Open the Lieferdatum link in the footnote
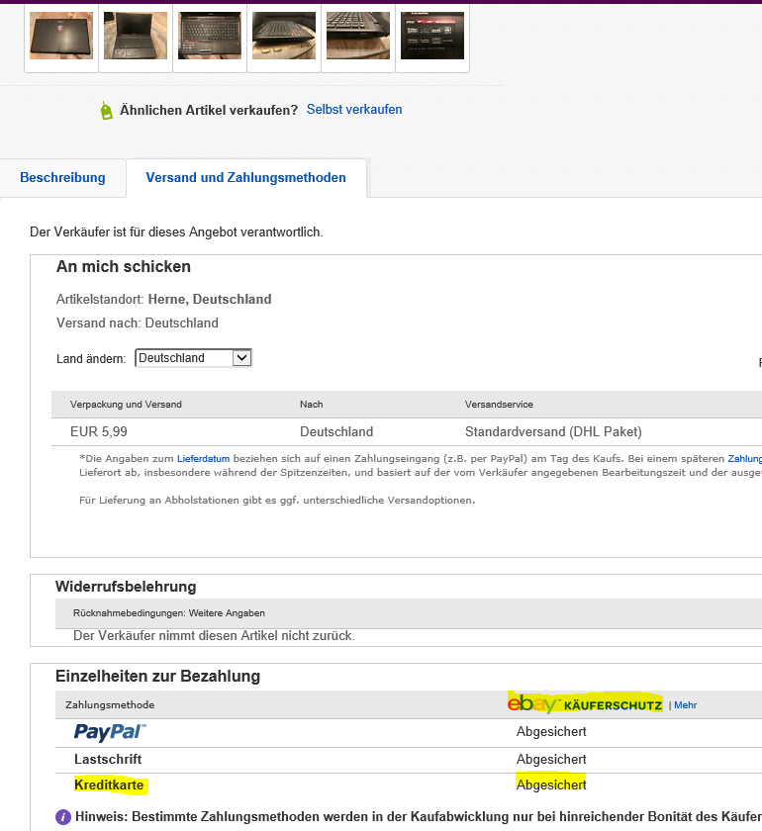762x831 pixels. click(x=202, y=459)
